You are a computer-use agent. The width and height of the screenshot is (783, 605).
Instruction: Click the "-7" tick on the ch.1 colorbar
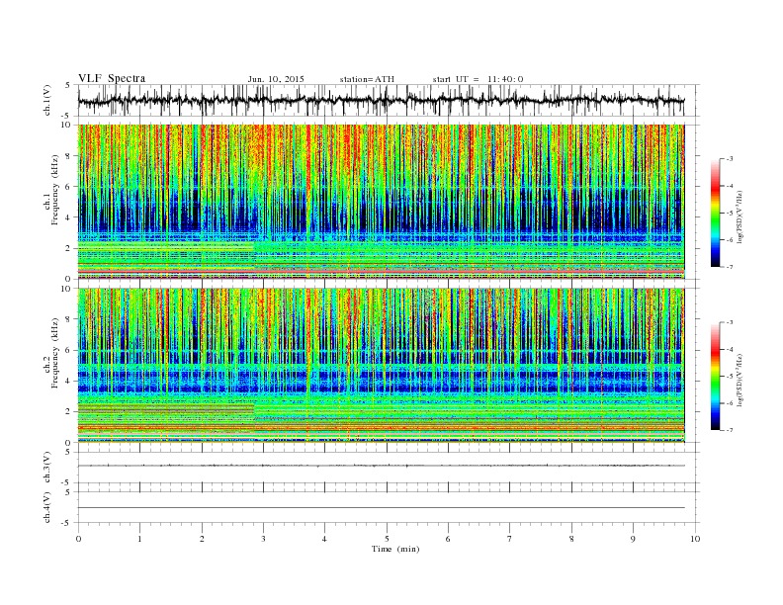pyautogui.click(x=730, y=267)
